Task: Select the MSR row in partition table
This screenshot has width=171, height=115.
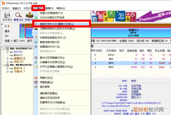Action: [131, 59]
